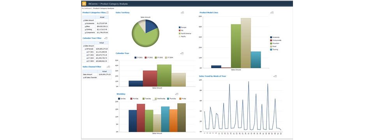Expand the Clothing row
This screenshot has width=374, height=140.
[x=85, y=30]
